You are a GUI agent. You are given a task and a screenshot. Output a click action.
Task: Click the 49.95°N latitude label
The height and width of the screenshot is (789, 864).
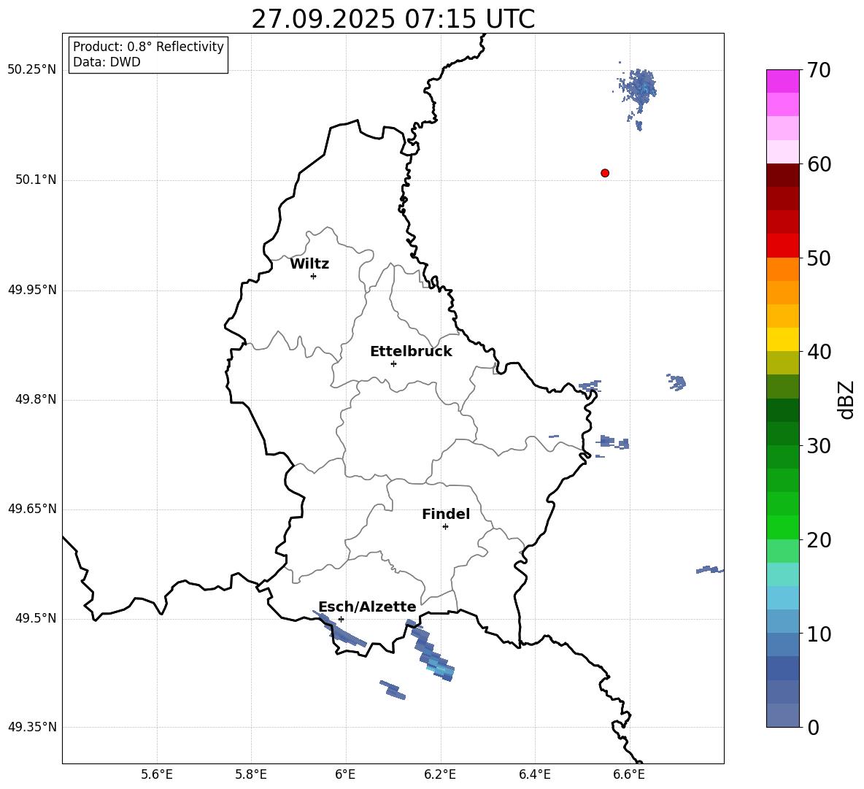(32, 290)
